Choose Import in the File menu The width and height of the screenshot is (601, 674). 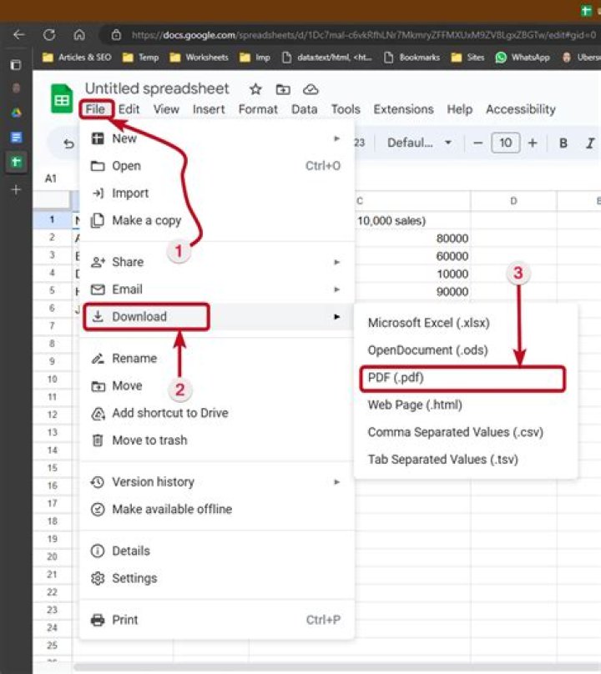point(217,193)
